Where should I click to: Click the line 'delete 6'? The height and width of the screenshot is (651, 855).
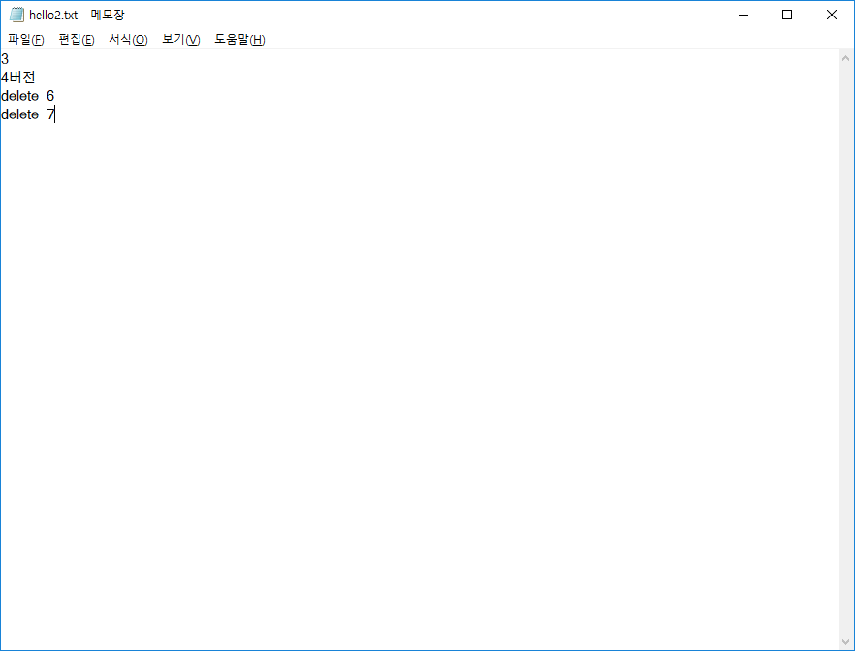click(27, 96)
